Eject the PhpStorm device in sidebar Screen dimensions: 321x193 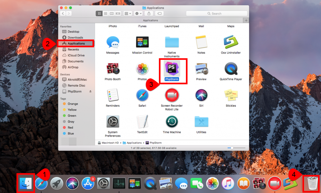[91, 91]
